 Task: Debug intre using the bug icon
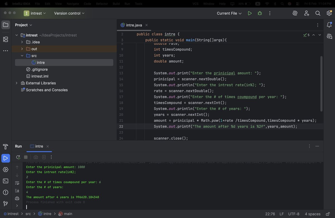click(260, 13)
